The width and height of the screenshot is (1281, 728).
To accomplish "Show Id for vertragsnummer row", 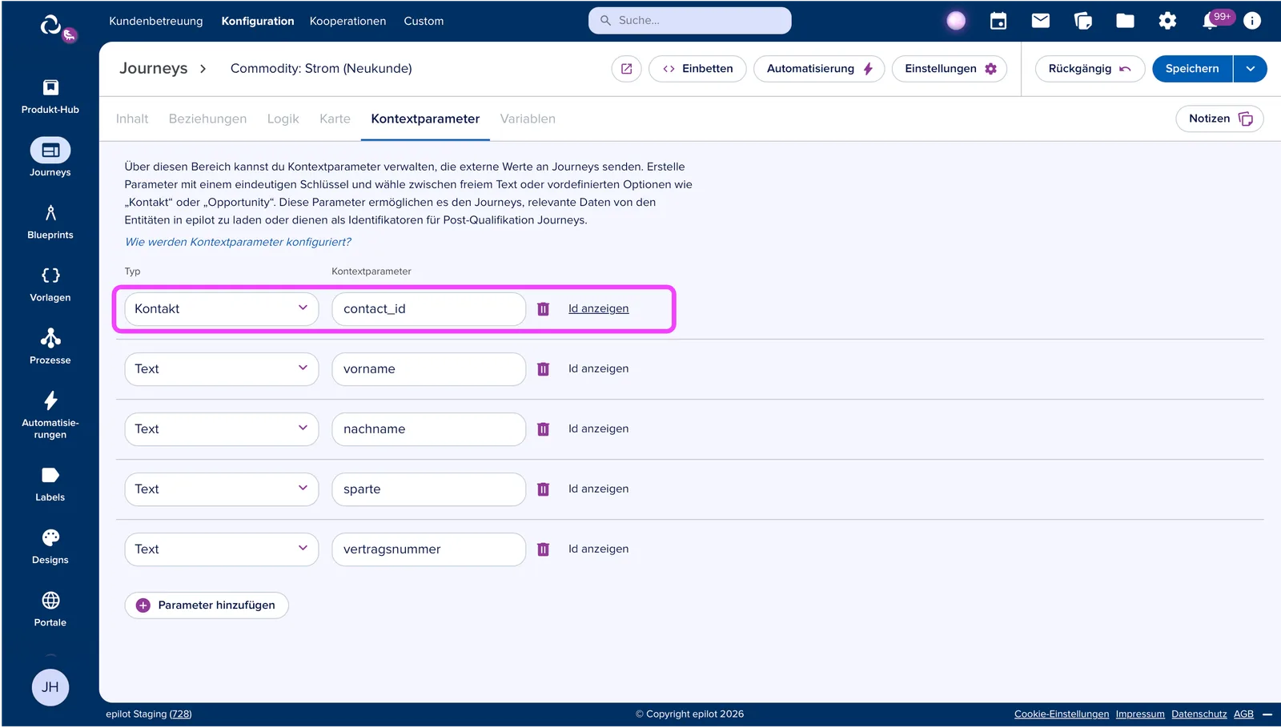I will 598,549.
